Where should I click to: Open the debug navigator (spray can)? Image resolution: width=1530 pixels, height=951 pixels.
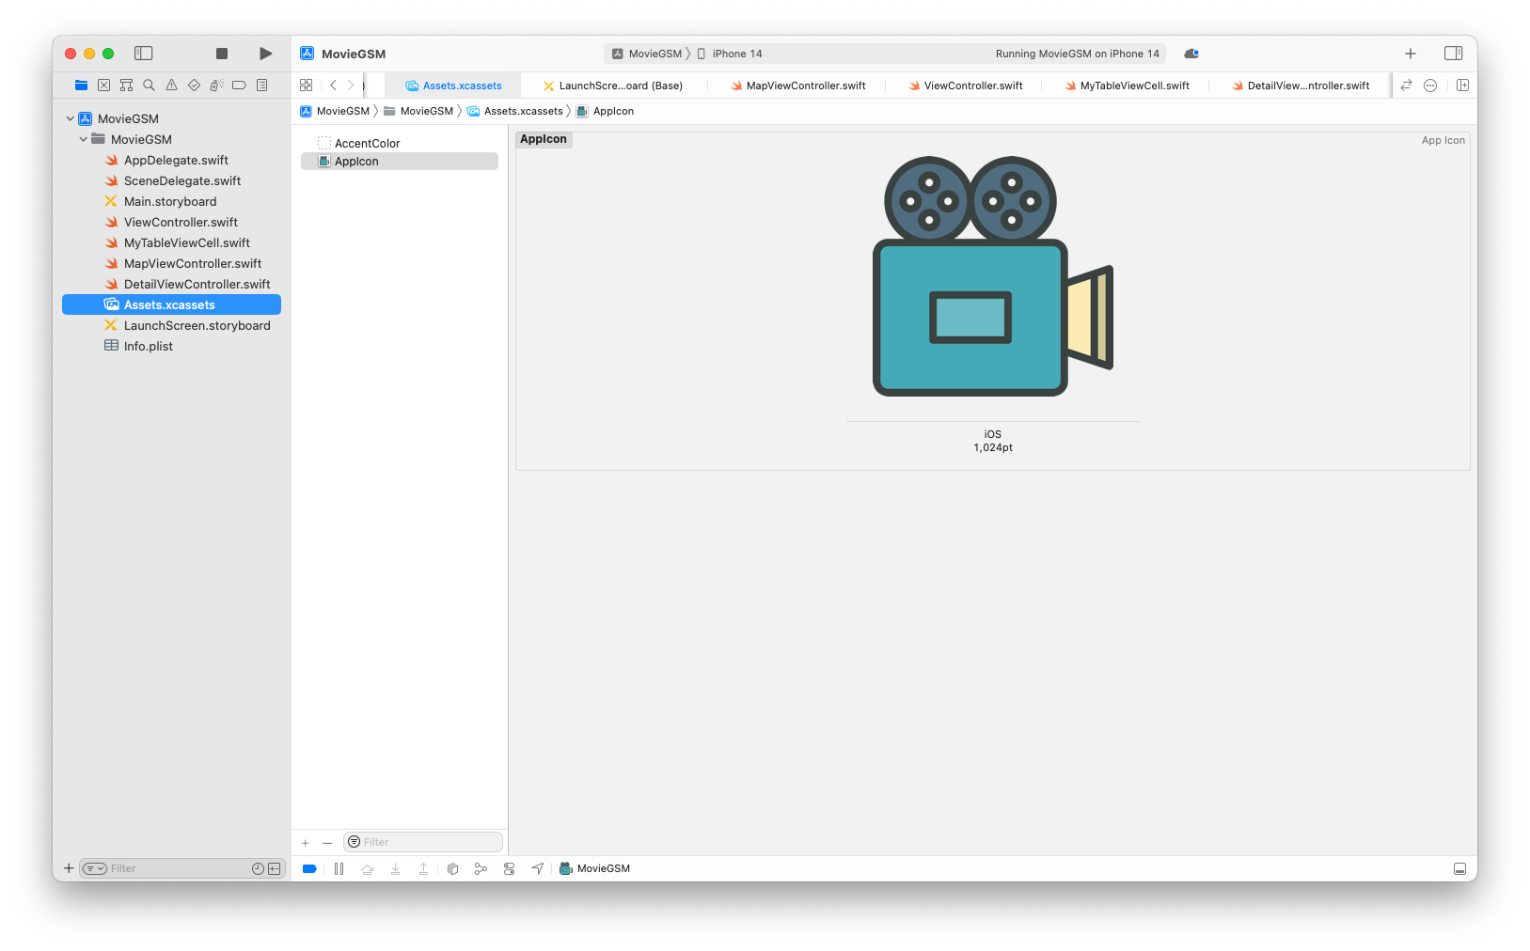[x=216, y=86]
